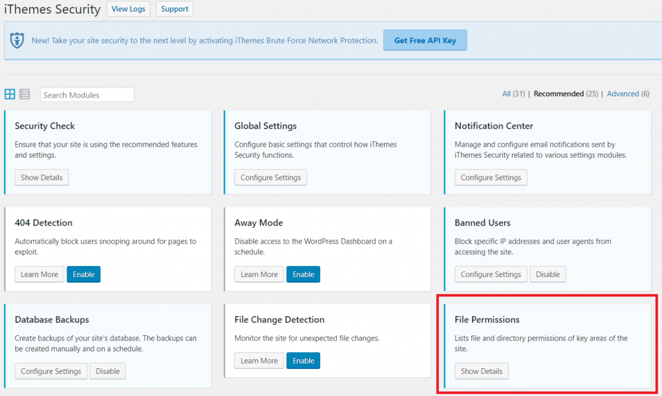Enable File Change Detection module
The width and height of the screenshot is (662, 396).
click(304, 360)
